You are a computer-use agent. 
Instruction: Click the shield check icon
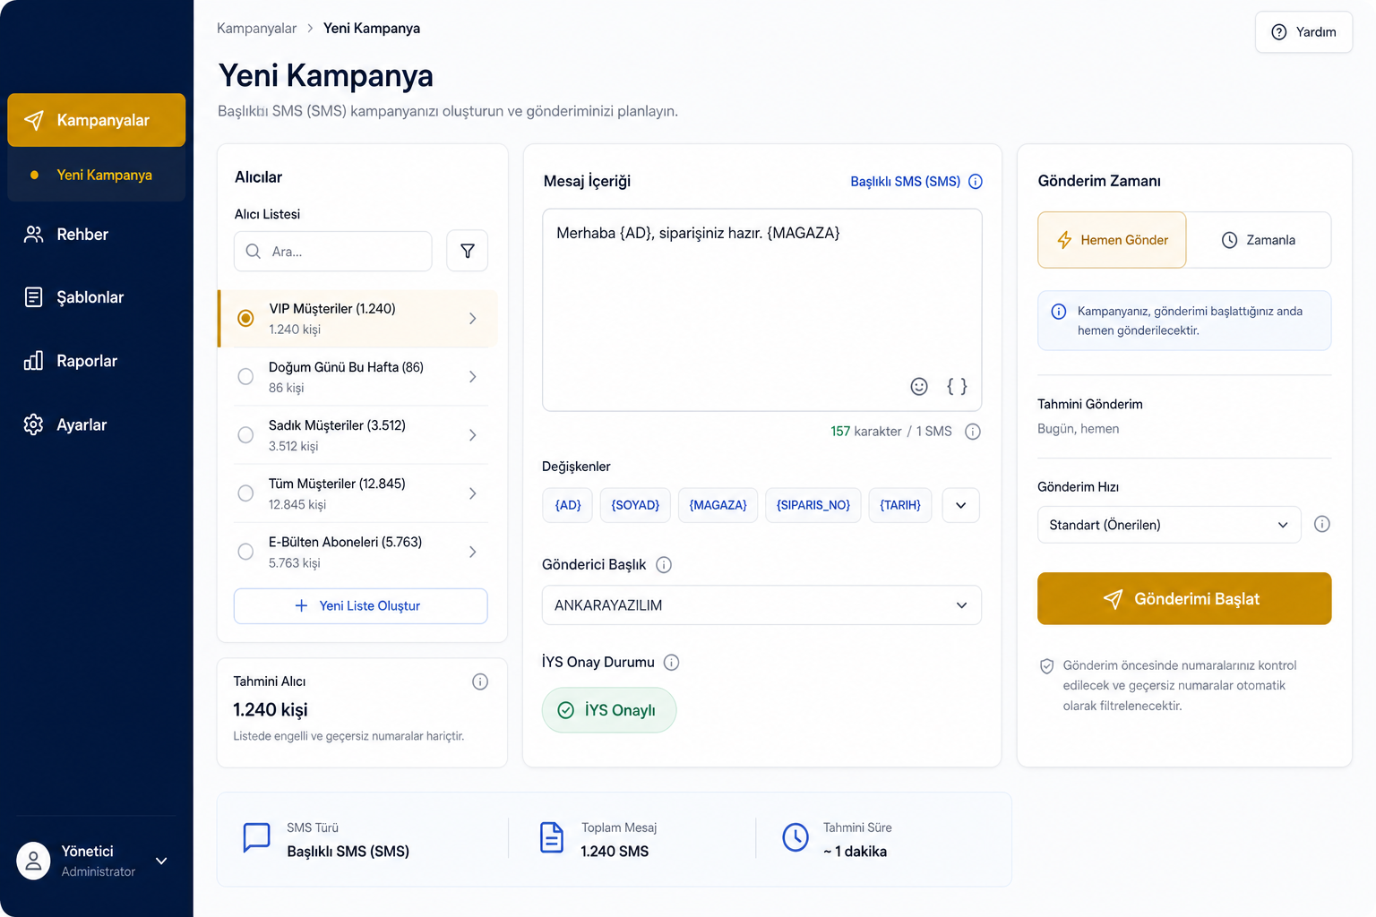pos(1046,666)
